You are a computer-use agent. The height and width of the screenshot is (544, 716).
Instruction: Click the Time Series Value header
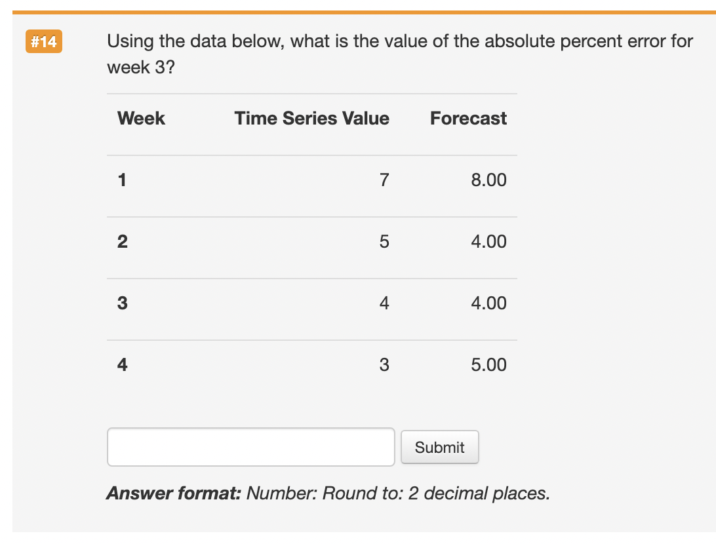pyautogui.click(x=312, y=119)
